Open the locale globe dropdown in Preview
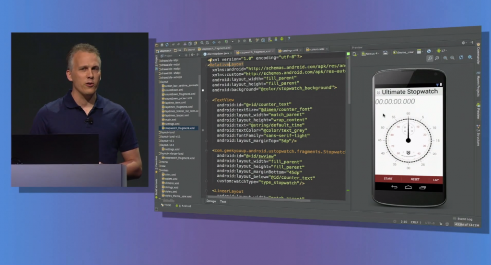Screen dimensions: 491x265 pos(430,51)
